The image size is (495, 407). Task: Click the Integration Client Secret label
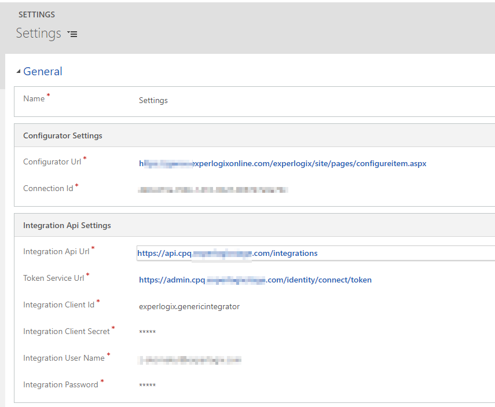(67, 331)
